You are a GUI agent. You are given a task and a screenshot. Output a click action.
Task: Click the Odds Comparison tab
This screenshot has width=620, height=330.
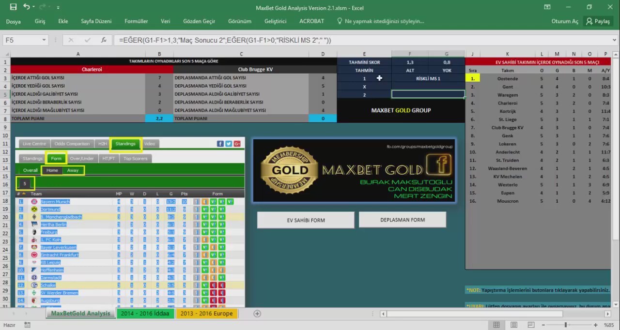72,144
